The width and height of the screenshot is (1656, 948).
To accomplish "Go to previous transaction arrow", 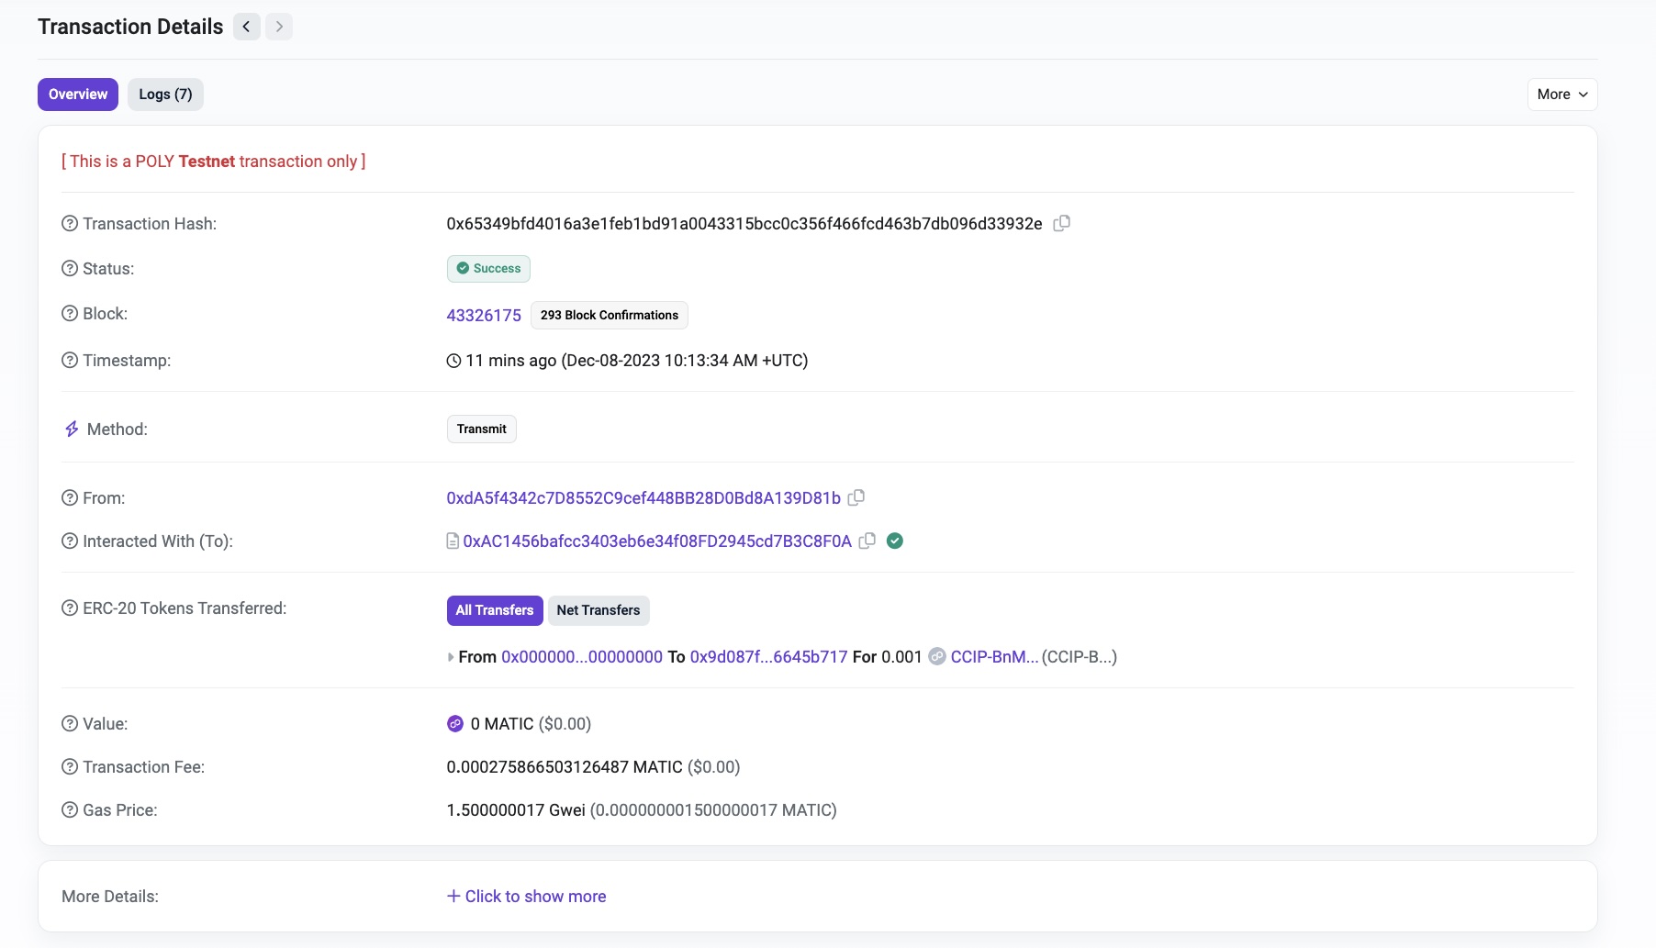I will [x=246, y=27].
